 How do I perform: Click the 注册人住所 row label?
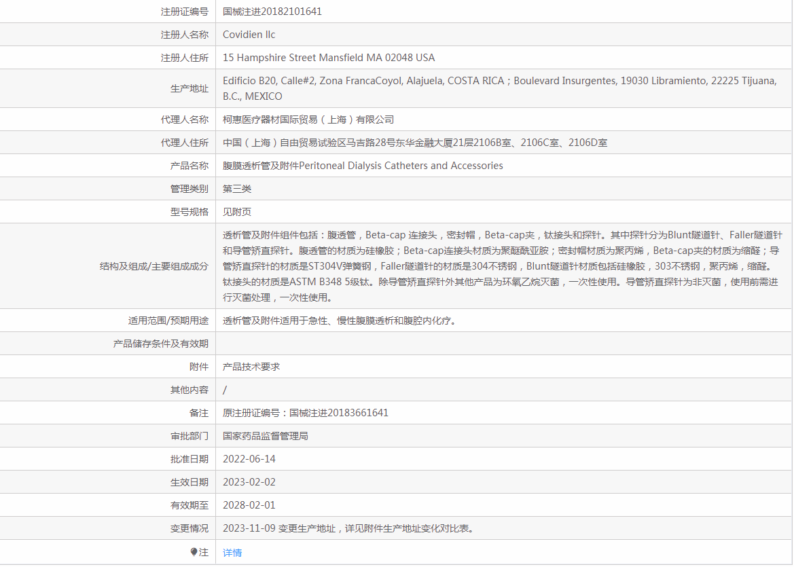coord(184,58)
